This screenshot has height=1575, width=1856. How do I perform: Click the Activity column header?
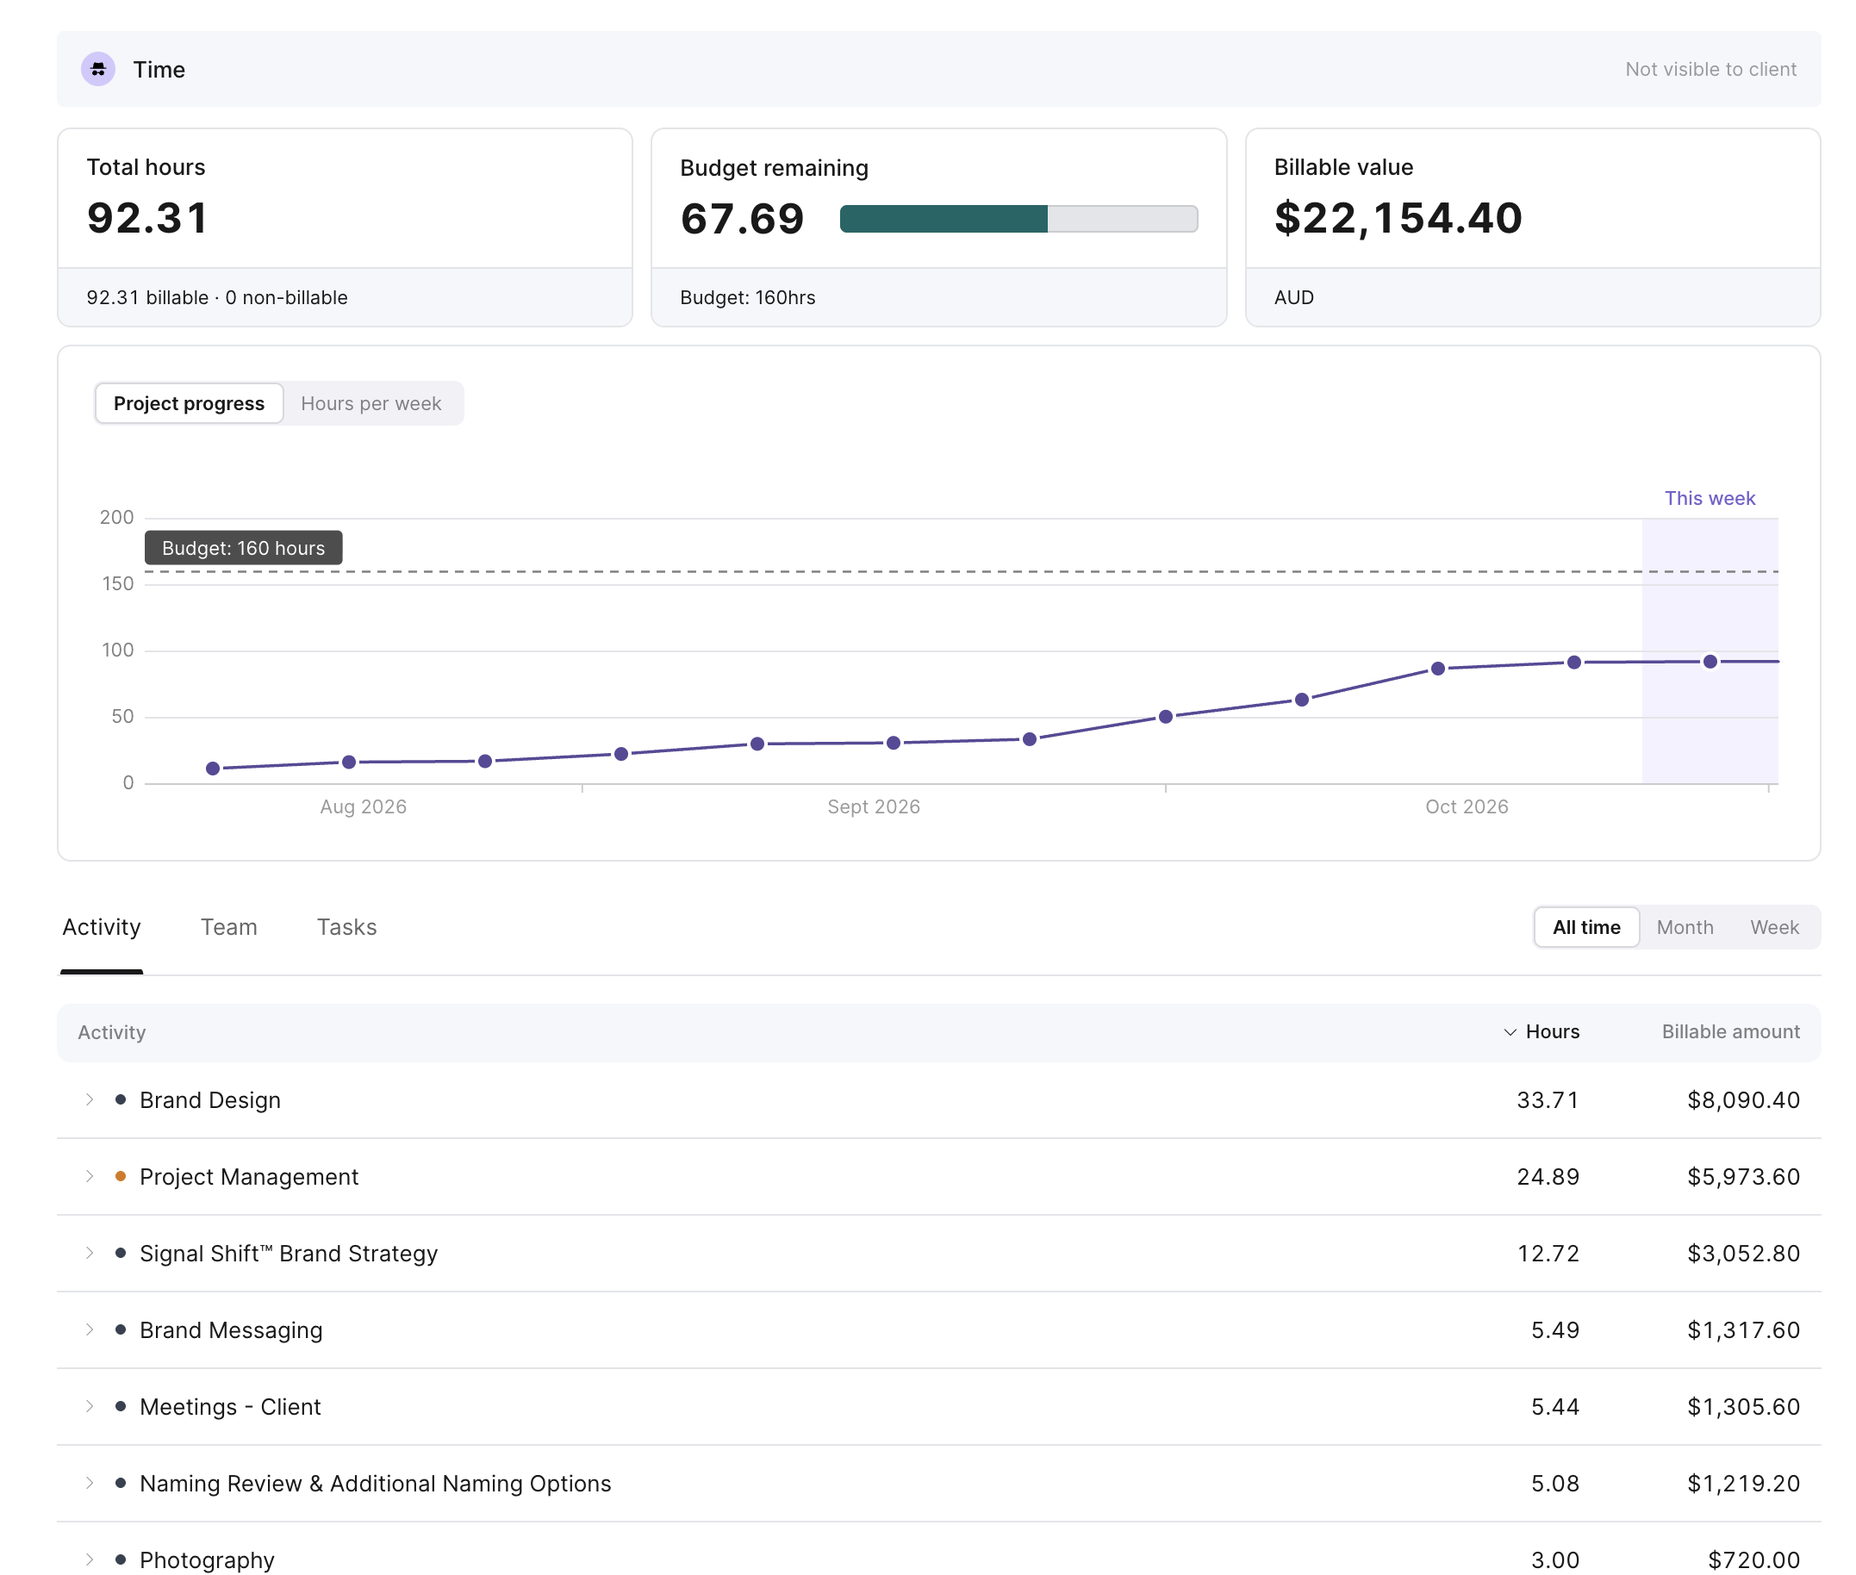coord(112,1032)
